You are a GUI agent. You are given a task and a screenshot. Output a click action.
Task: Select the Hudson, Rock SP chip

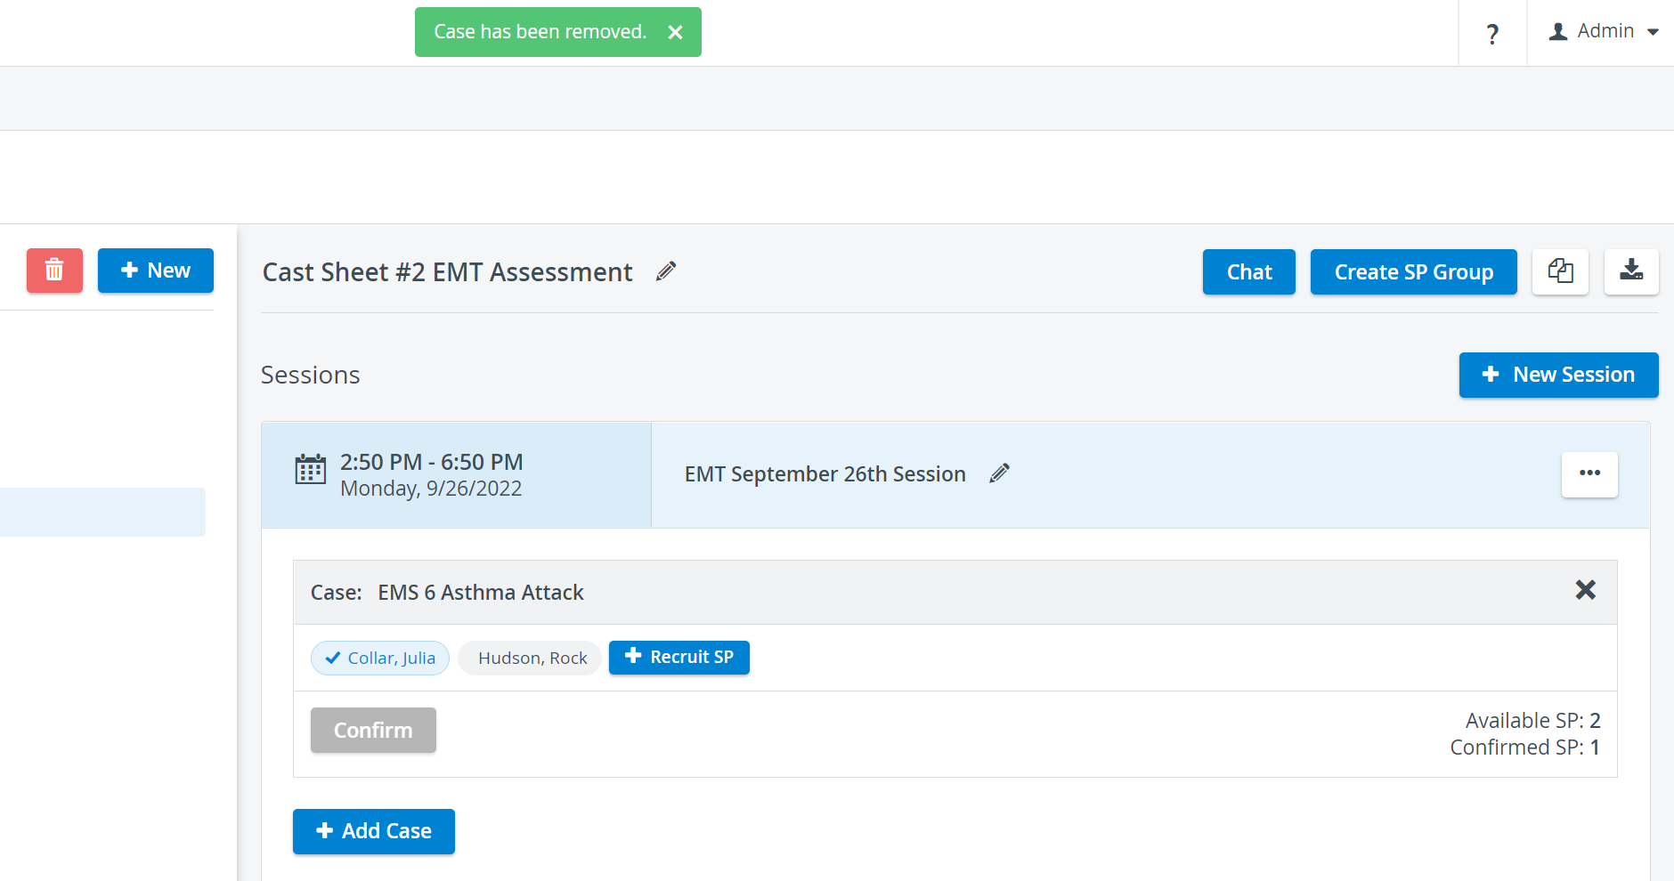pos(532,659)
